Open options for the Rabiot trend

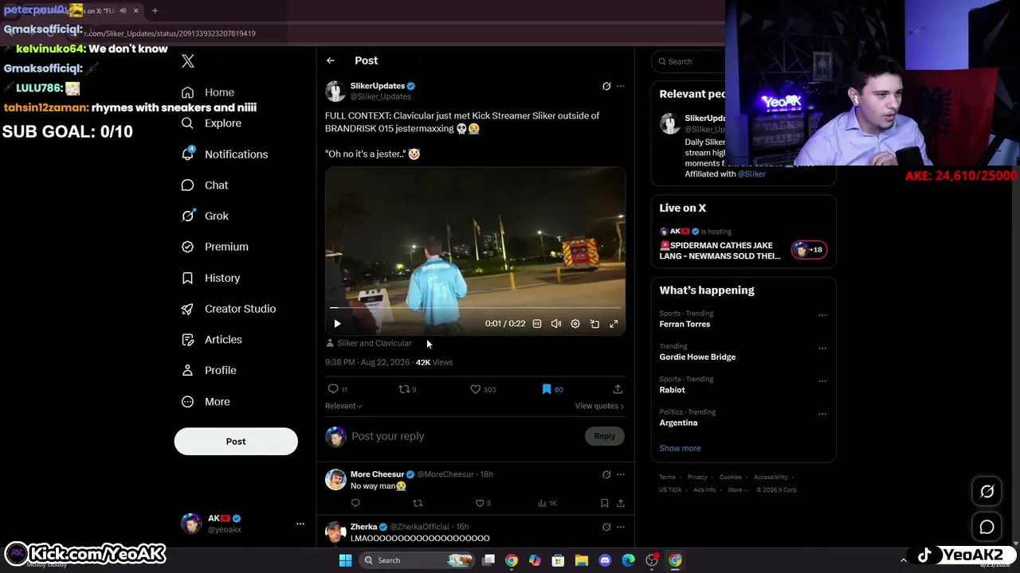tap(822, 380)
